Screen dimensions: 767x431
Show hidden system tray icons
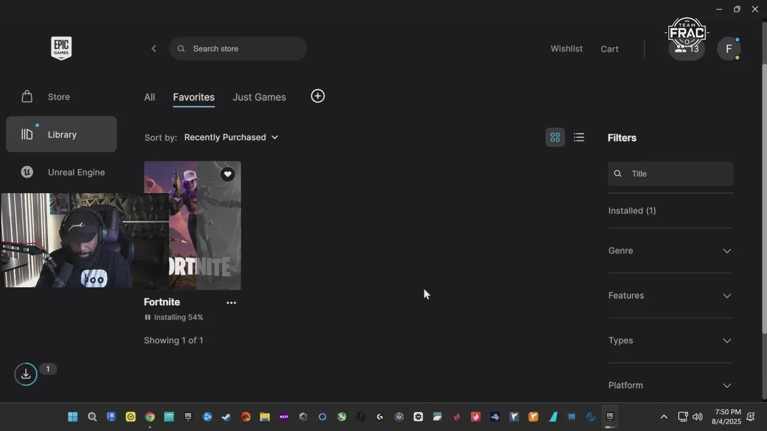(663, 417)
